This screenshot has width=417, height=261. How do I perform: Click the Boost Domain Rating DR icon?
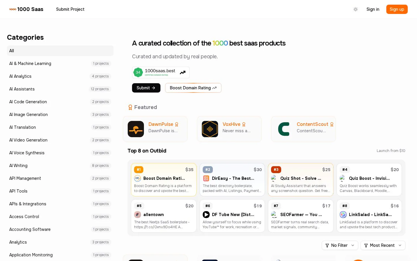[x=138, y=178]
